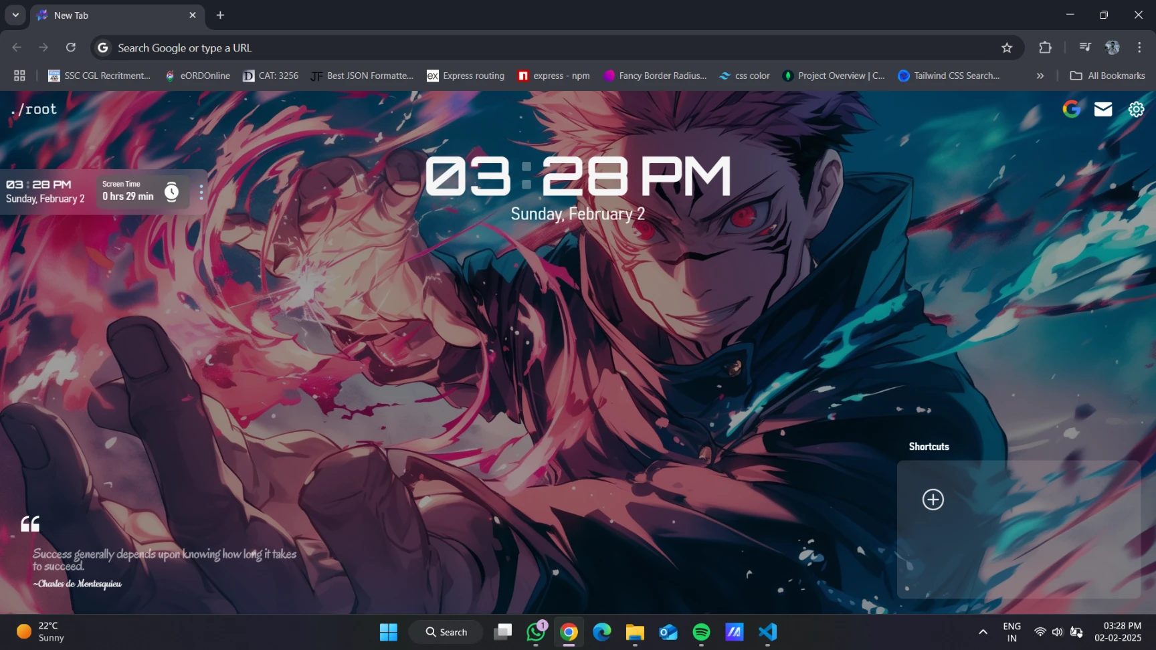Open the Fancy Border Radius bookmark

click(x=655, y=76)
